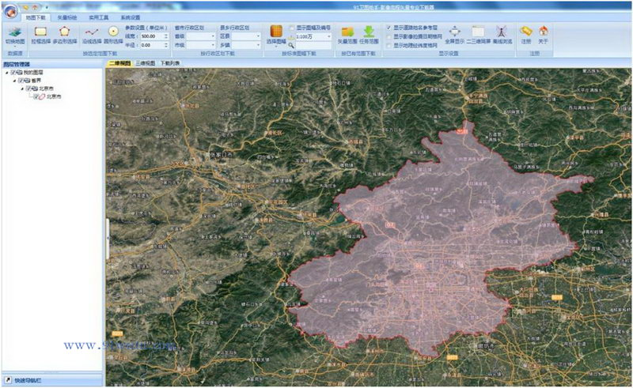Switch to the 系统设置 ribbon tab

131,17
